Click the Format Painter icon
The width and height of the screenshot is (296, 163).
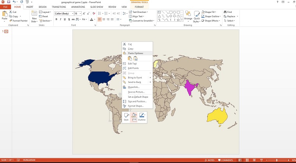point(18,21)
